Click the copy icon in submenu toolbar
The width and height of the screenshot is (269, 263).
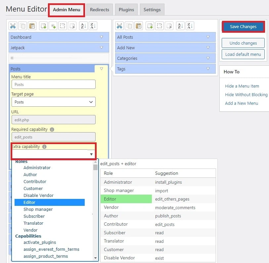pos(129,26)
